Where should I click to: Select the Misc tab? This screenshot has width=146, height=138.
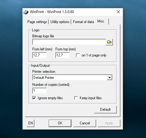[x=102, y=21]
